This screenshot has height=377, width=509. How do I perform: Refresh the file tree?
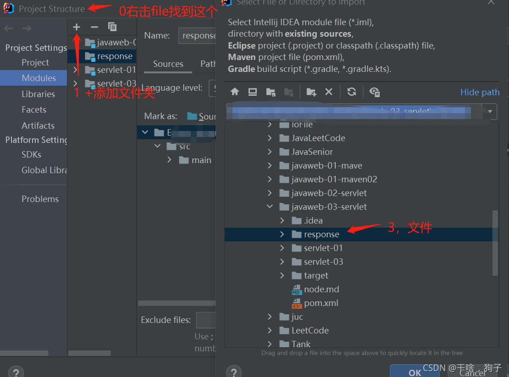[x=352, y=92]
